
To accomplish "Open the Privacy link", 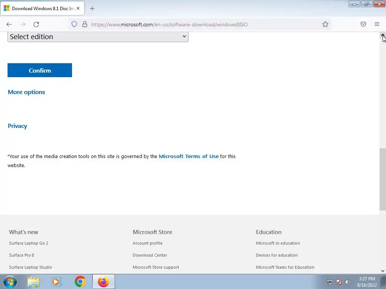I will pyautogui.click(x=17, y=126).
